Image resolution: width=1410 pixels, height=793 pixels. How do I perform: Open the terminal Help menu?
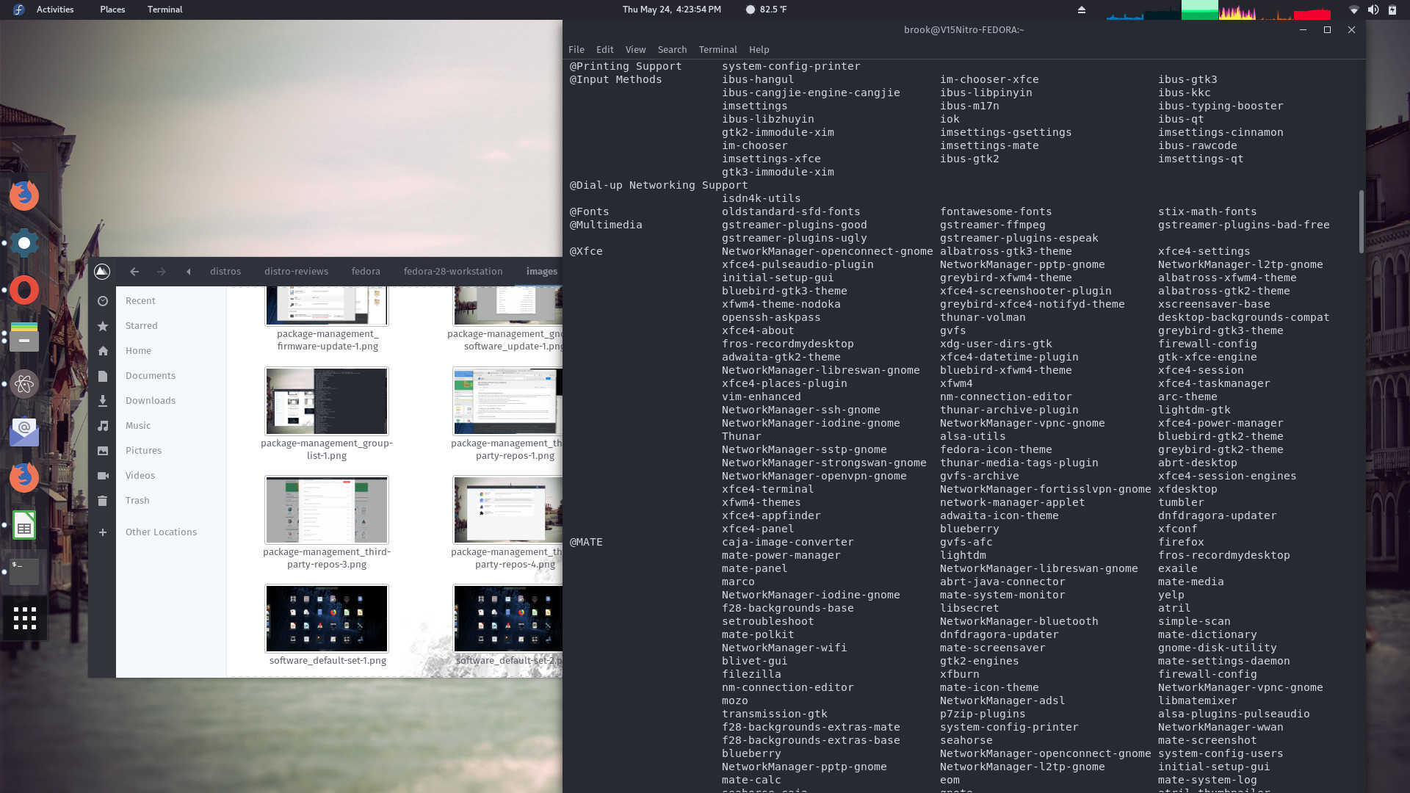pyautogui.click(x=759, y=49)
